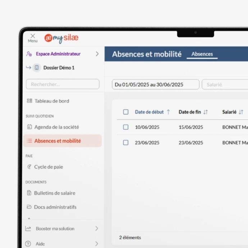248x248 pixels.
Task: Click the Absences et mobilité page title
Action: tap(147, 54)
